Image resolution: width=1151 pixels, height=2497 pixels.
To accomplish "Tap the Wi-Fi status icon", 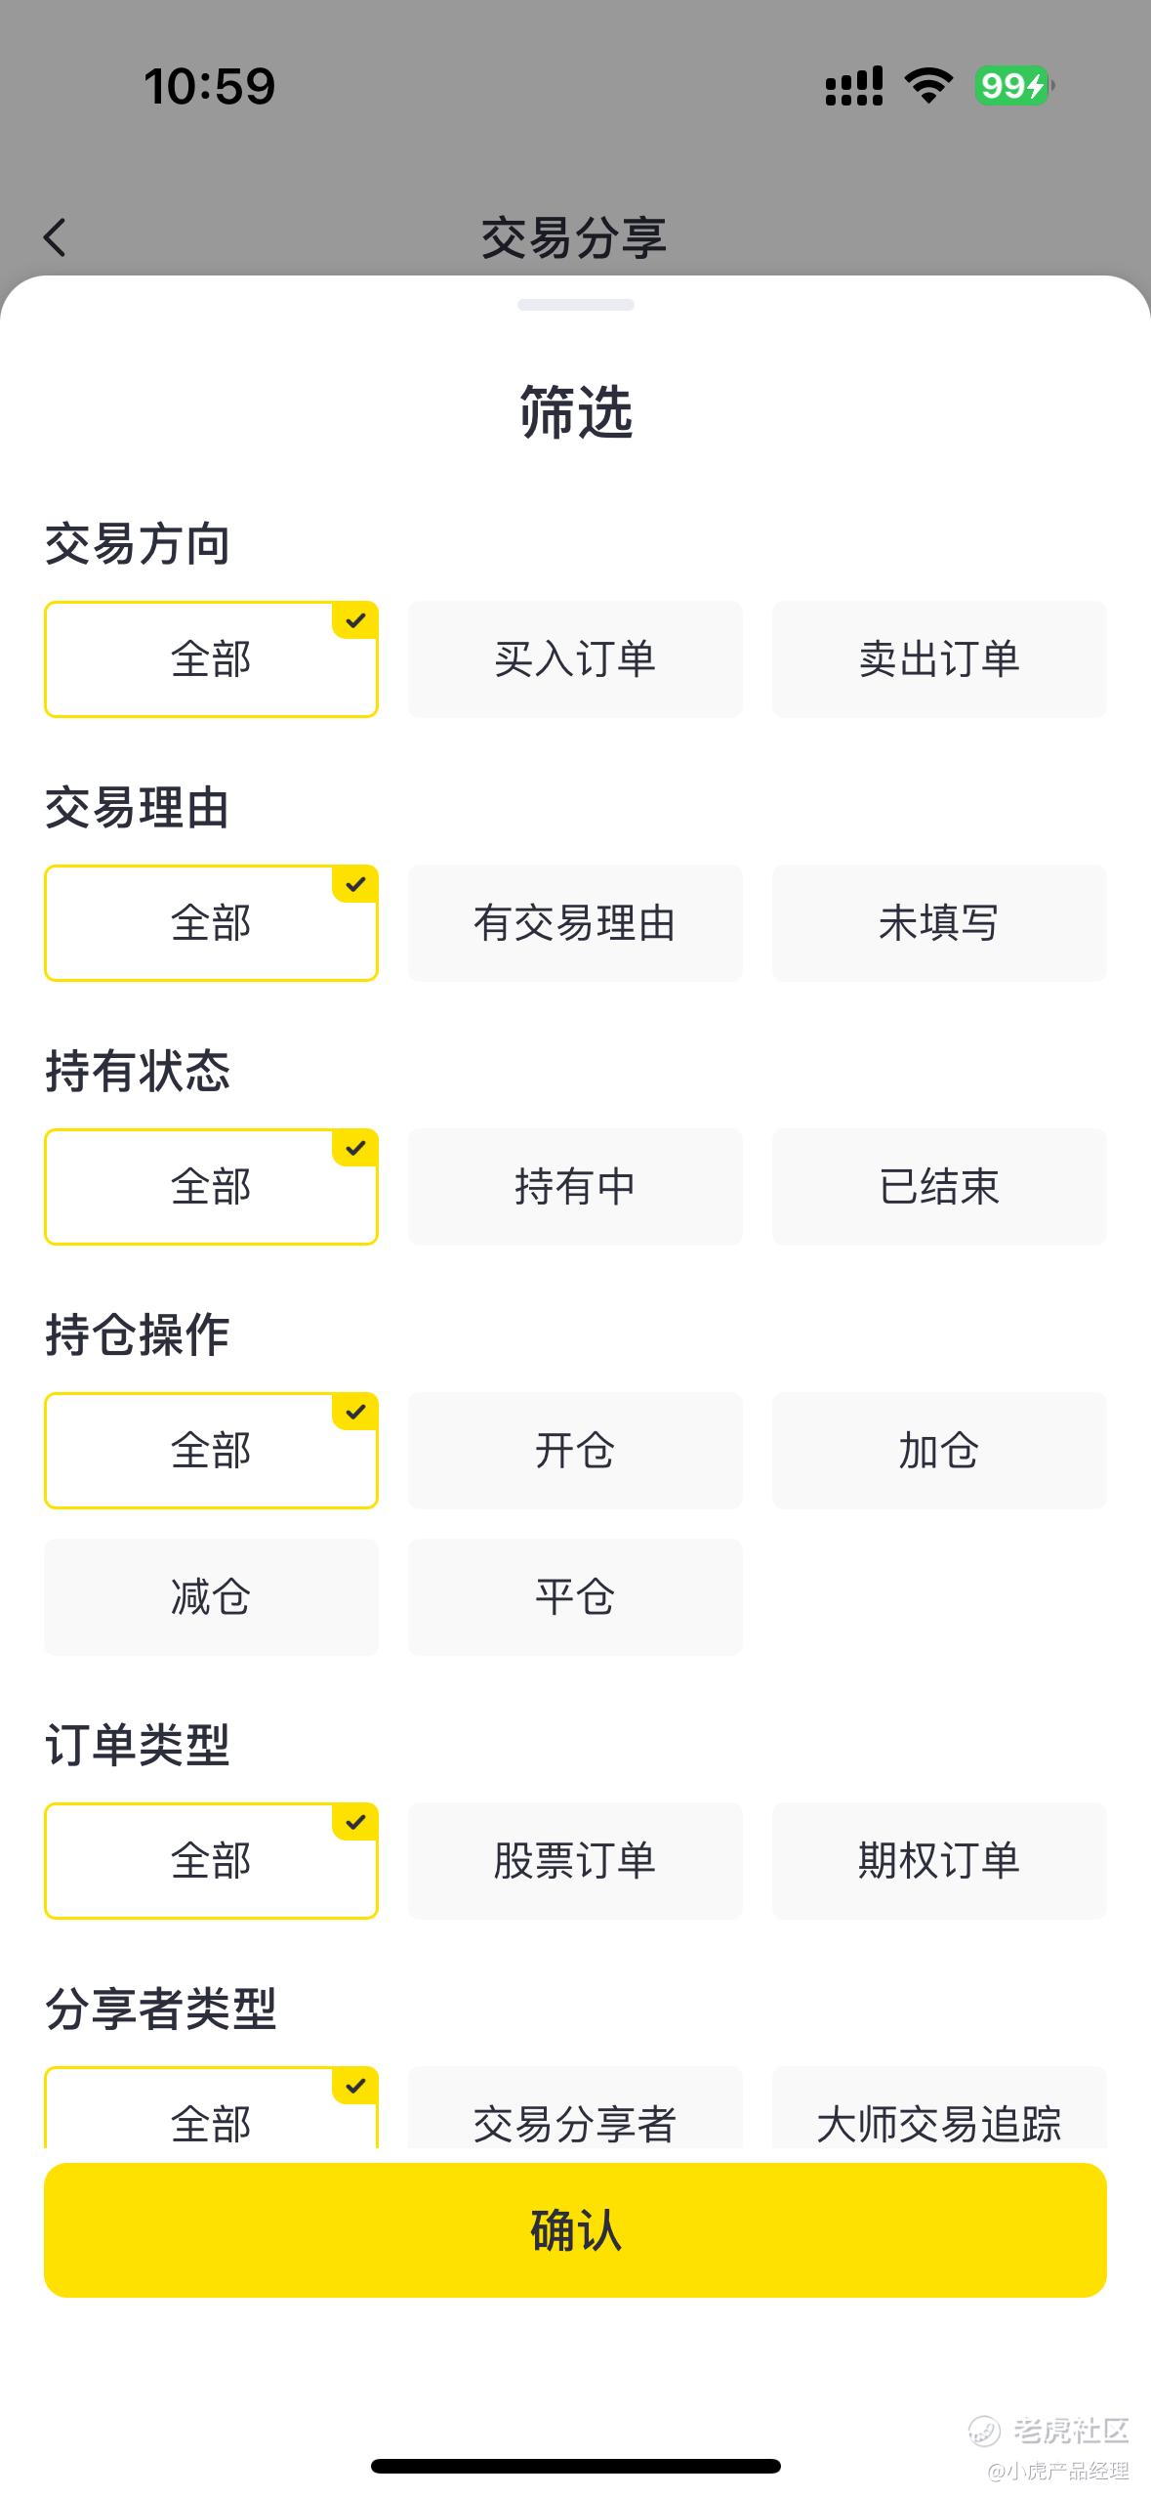I will 928,86.
